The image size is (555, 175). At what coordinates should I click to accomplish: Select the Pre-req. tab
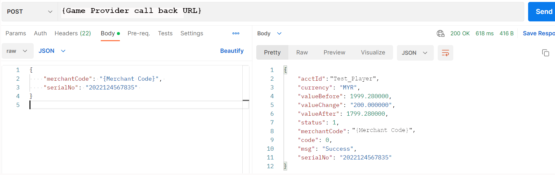tap(139, 33)
